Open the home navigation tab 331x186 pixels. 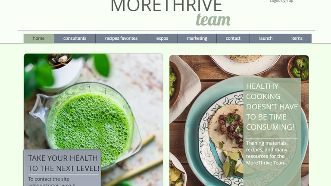click(x=39, y=38)
